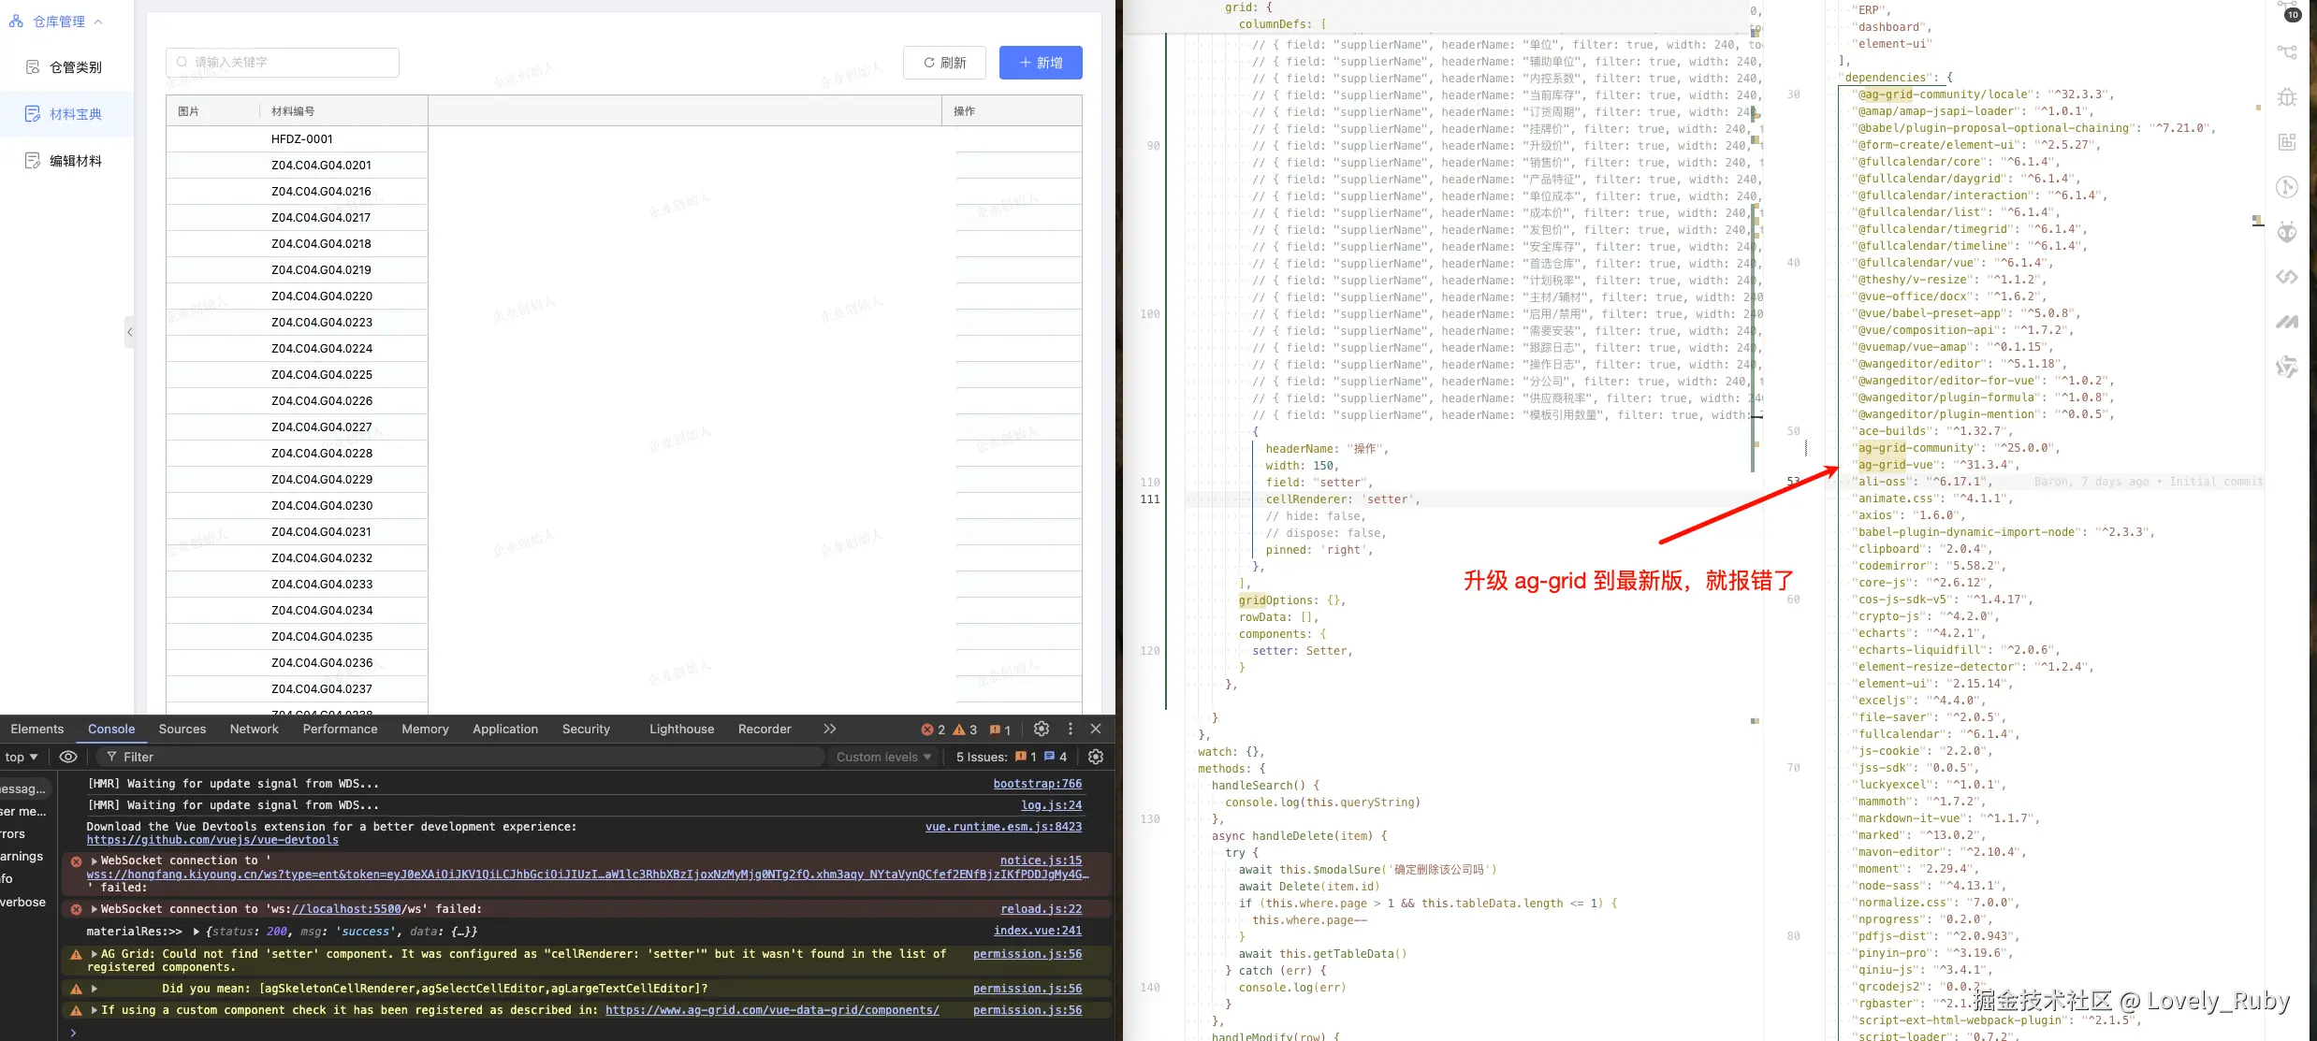Open the Extensions blocks icon in sidebar
Viewport: 2317px width, 1041px height.
coord(2287,142)
